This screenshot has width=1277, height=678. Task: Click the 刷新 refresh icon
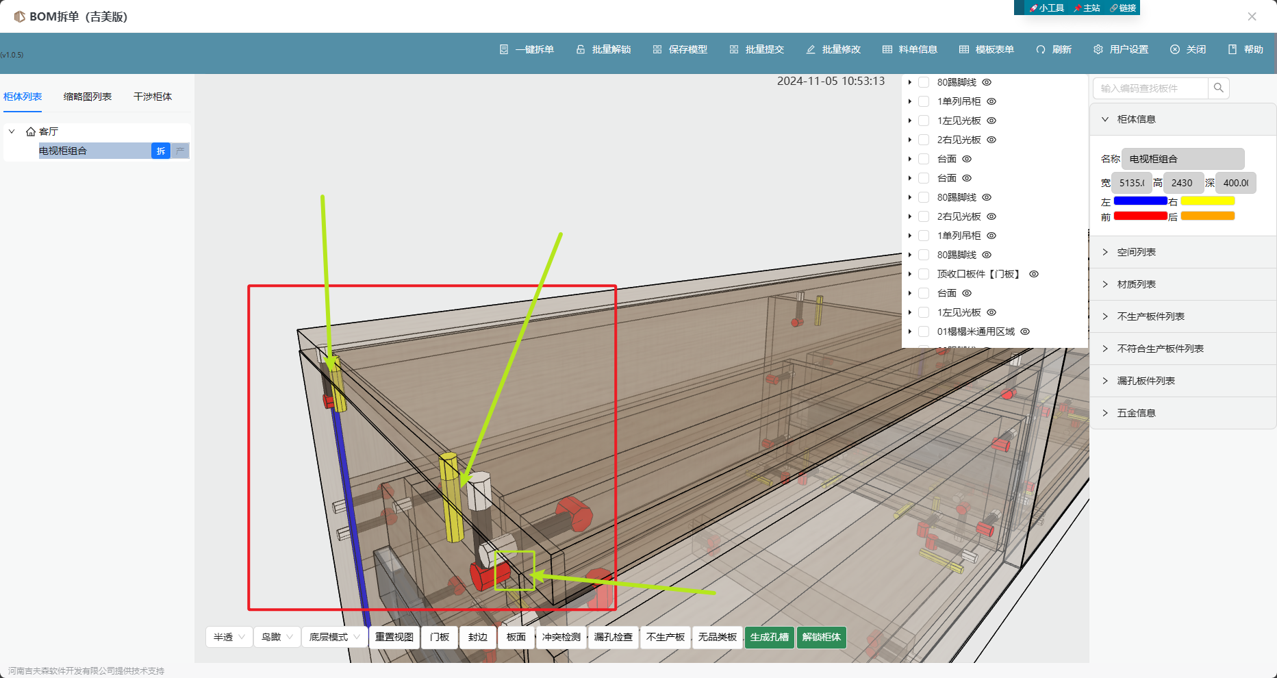pos(1041,49)
